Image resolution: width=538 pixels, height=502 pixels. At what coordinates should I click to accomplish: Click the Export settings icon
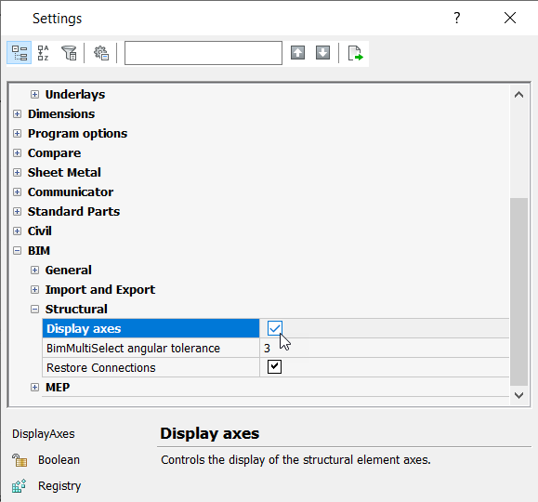coord(355,53)
